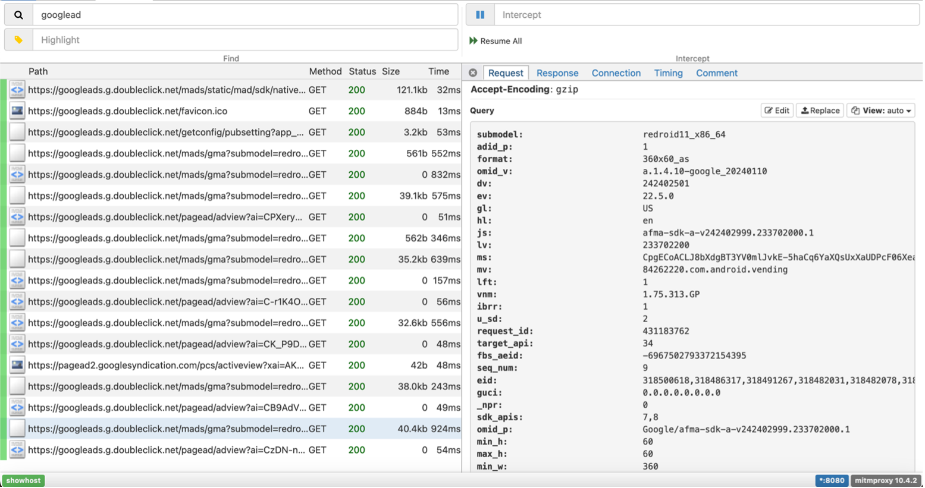Click the pubsetting flow blank icon
The height and width of the screenshot is (488, 925).
tap(17, 133)
